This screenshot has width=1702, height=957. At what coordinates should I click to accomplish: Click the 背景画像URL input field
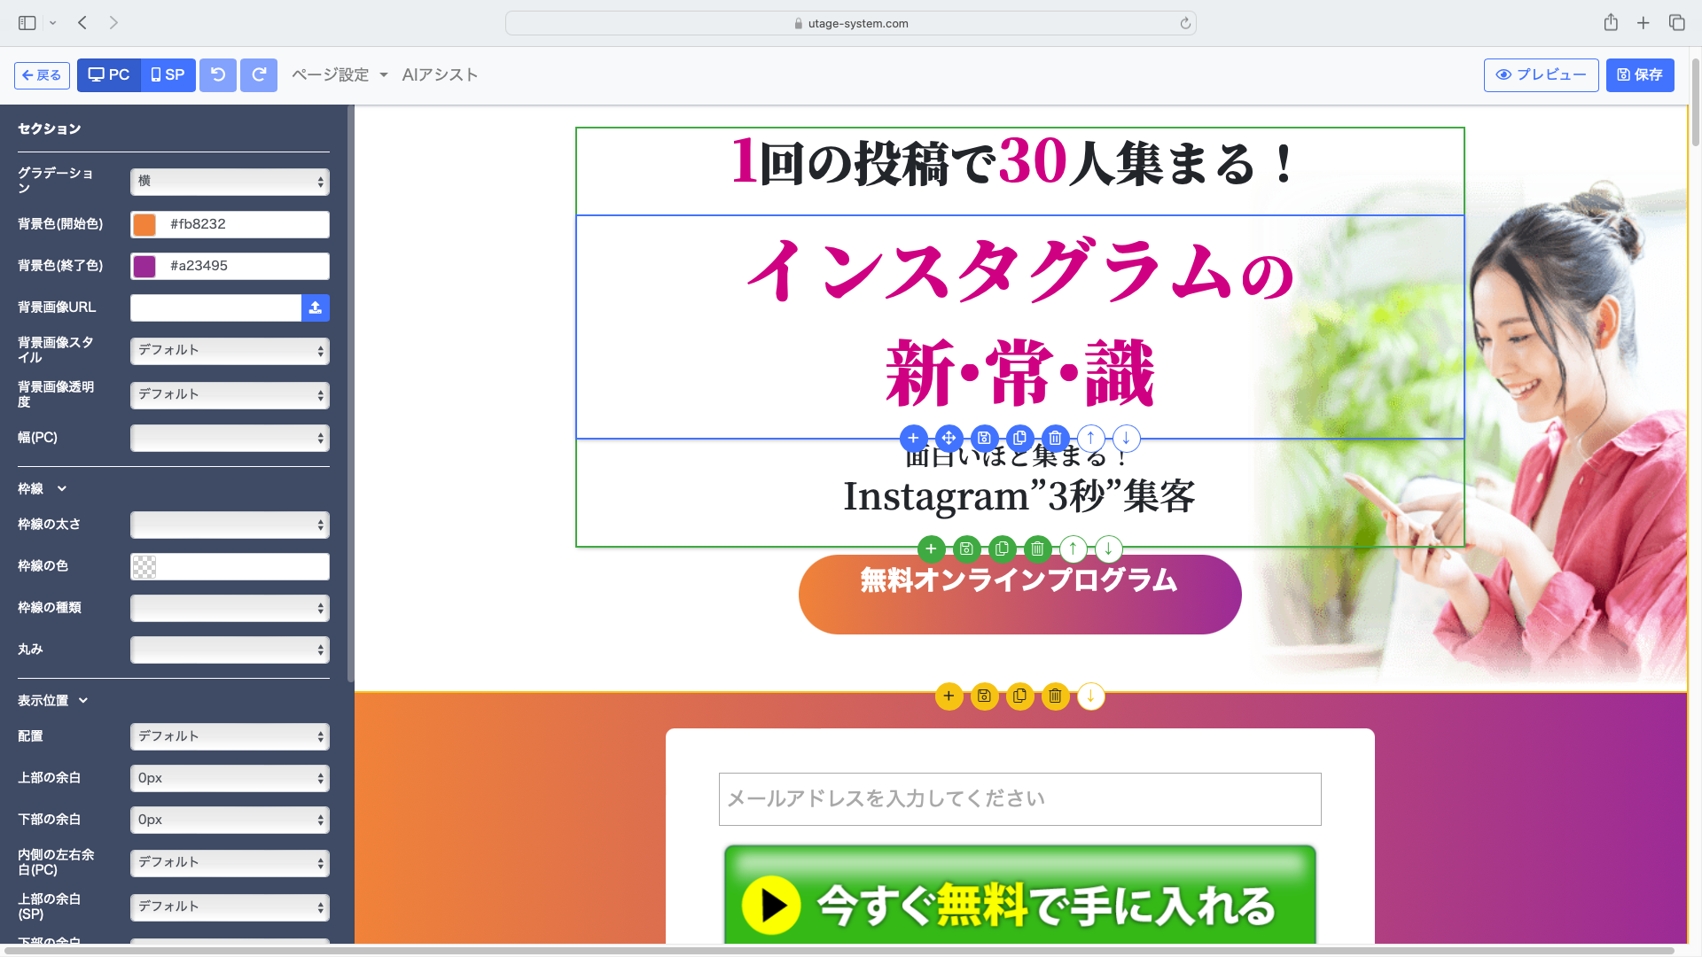click(x=215, y=307)
